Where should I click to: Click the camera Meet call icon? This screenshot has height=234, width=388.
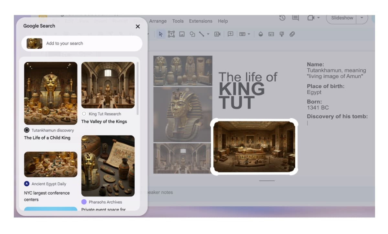click(311, 18)
